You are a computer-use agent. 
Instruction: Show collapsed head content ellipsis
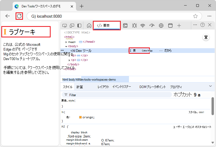click(x=81, y=42)
